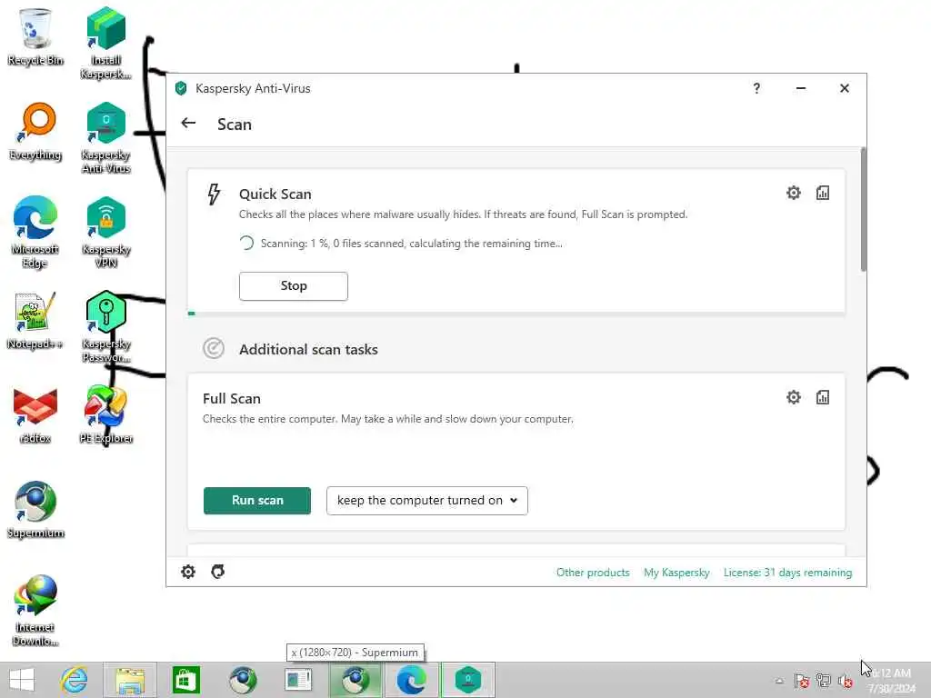Screen dimensions: 931x698
Task: View Full Scan report icon
Action: (x=822, y=397)
